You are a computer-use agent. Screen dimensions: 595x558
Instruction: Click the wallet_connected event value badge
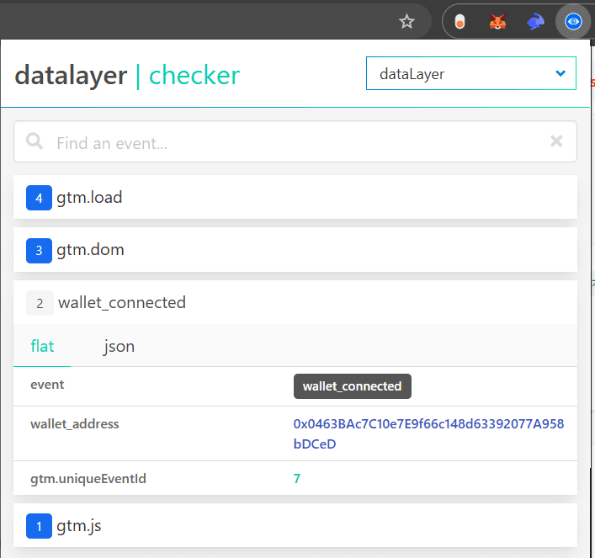tap(352, 386)
